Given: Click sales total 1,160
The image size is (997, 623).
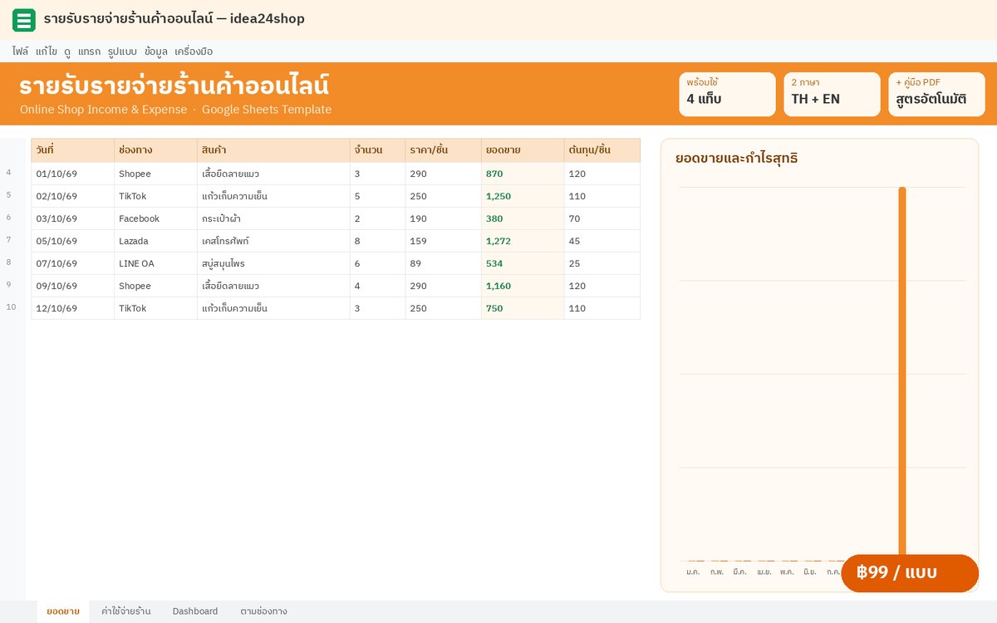Looking at the screenshot, I should click(x=523, y=286).
